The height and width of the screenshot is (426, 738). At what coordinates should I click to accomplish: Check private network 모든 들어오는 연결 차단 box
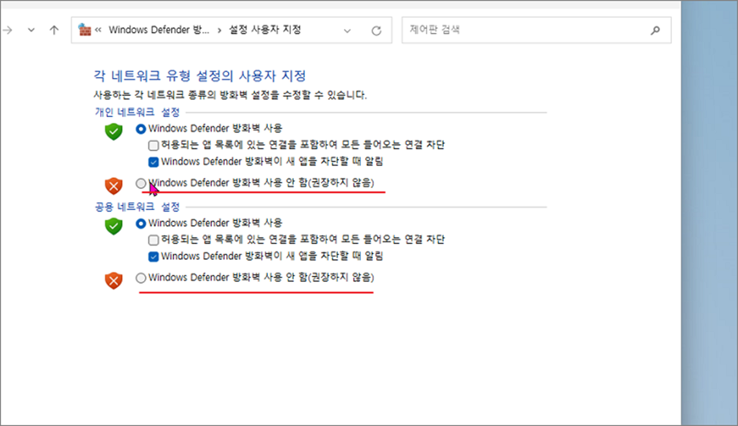[x=153, y=145]
